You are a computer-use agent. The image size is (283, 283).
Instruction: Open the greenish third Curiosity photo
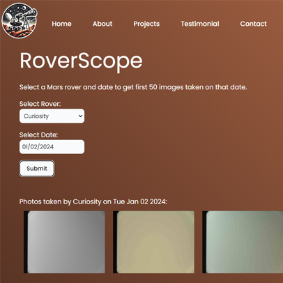pos(243,242)
